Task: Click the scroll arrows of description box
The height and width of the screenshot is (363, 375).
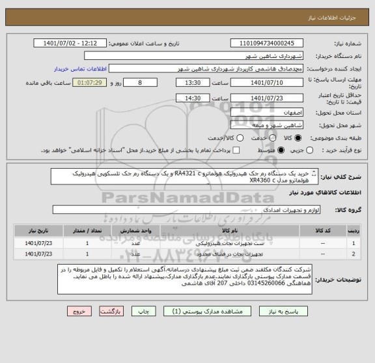Action: (314, 173)
